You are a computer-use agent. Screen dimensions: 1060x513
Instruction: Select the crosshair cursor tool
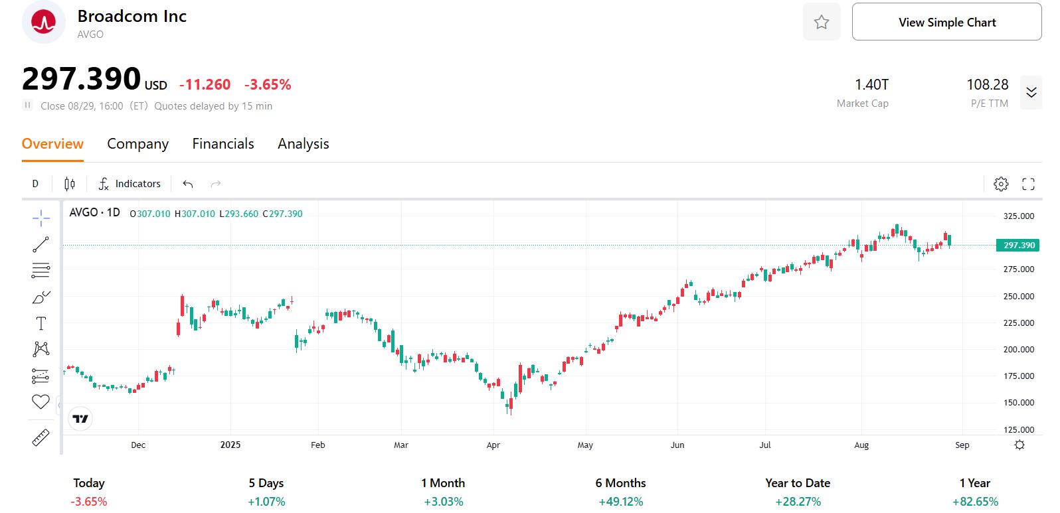click(x=40, y=218)
